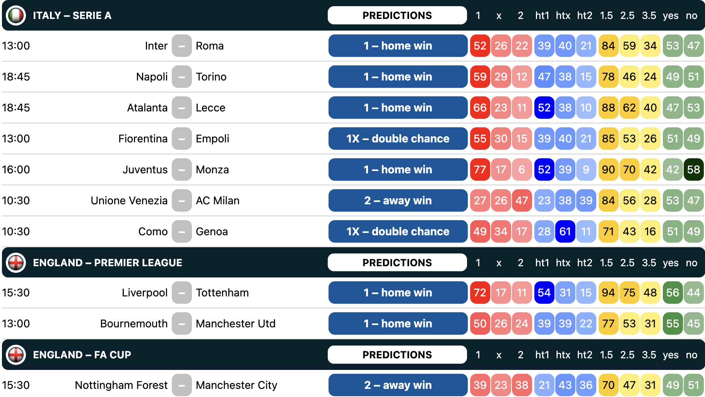Click the dash badge for Nottingham Forest match
Image resolution: width=705 pixels, height=397 pixels.
coord(182,385)
